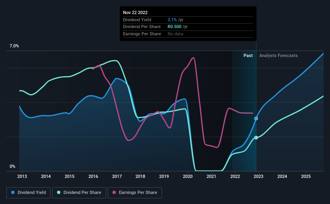This screenshot has width=330, height=204.
Task: Click the 2017 x-axis label
Action: click(117, 176)
